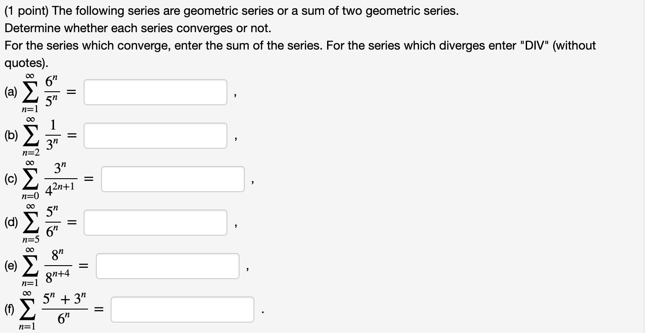Click the answer box for series (b)
Image resolution: width=649 pixels, height=333 pixels.
[155, 136]
